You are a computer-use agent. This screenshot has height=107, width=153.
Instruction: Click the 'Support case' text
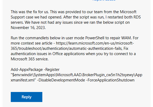(22, 17)
